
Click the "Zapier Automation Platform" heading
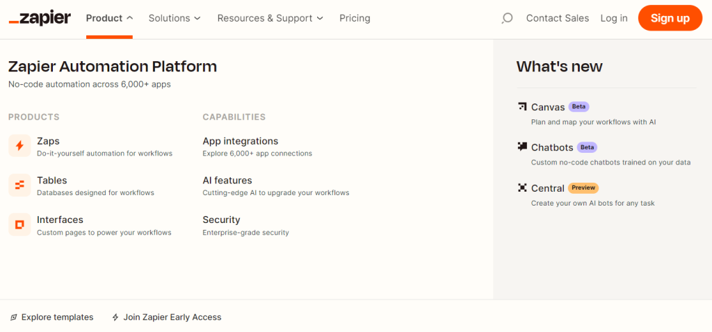click(113, 67)
